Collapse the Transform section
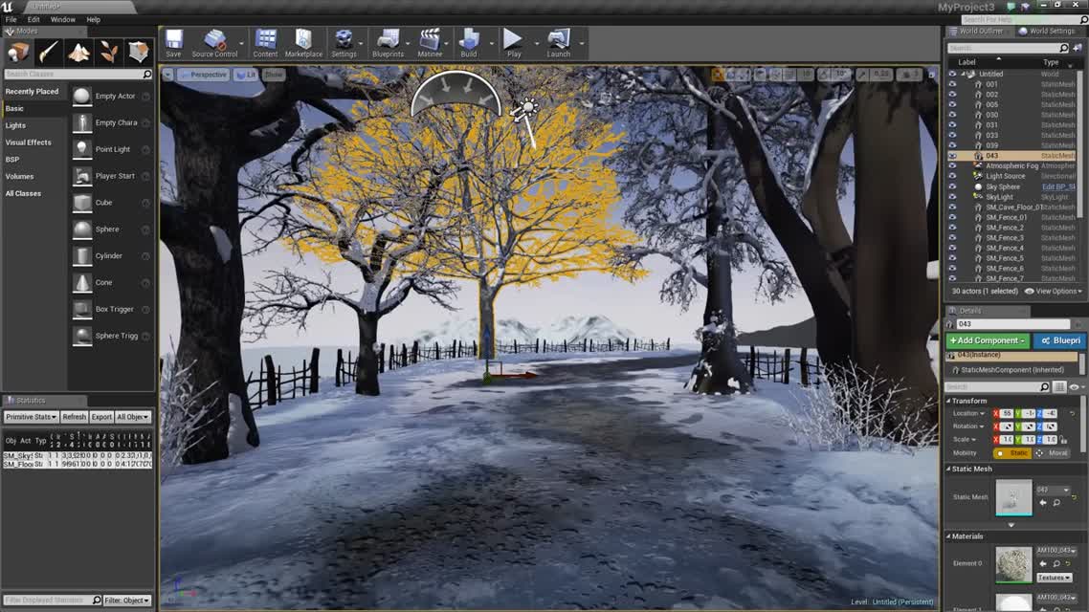This screenshot has height=612, width=1089. [948, 401]
